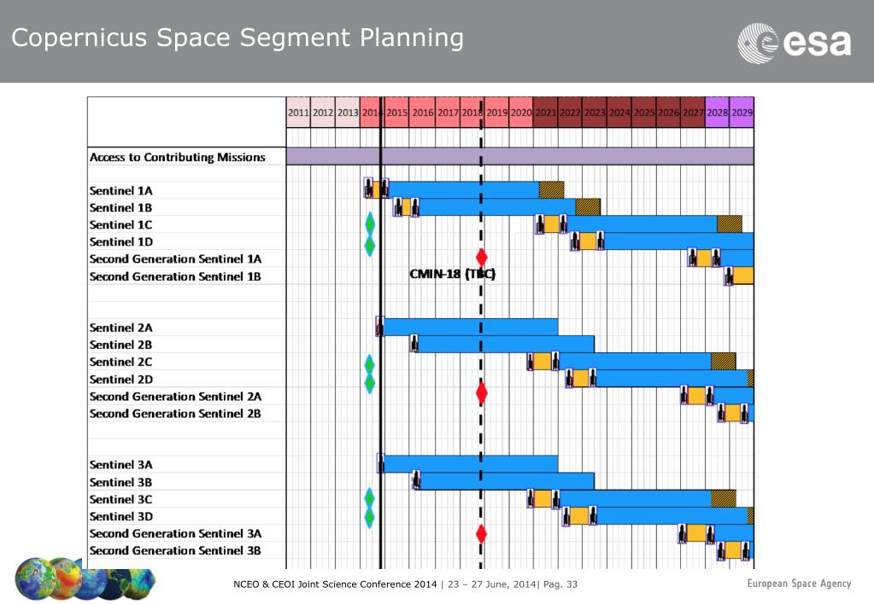Screen dimensions: 874x604
Task: Click the orange segment on Sentinel 1C row
Action: click(x=551, y=224)
